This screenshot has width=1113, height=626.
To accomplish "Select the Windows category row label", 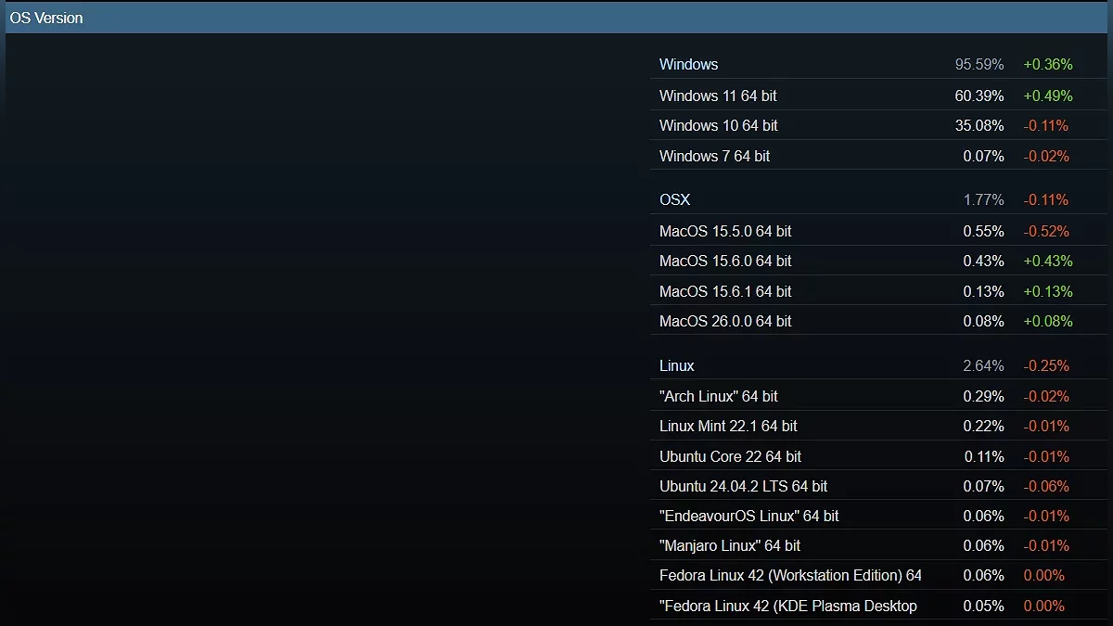I will coord(688,64).
